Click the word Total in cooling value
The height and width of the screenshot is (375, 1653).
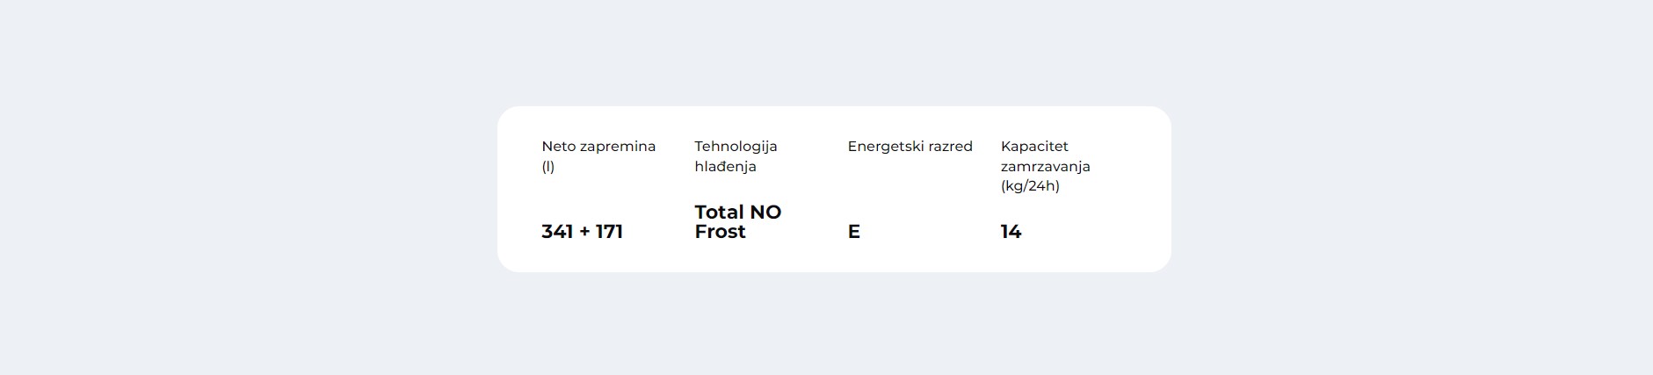(719, 213)
